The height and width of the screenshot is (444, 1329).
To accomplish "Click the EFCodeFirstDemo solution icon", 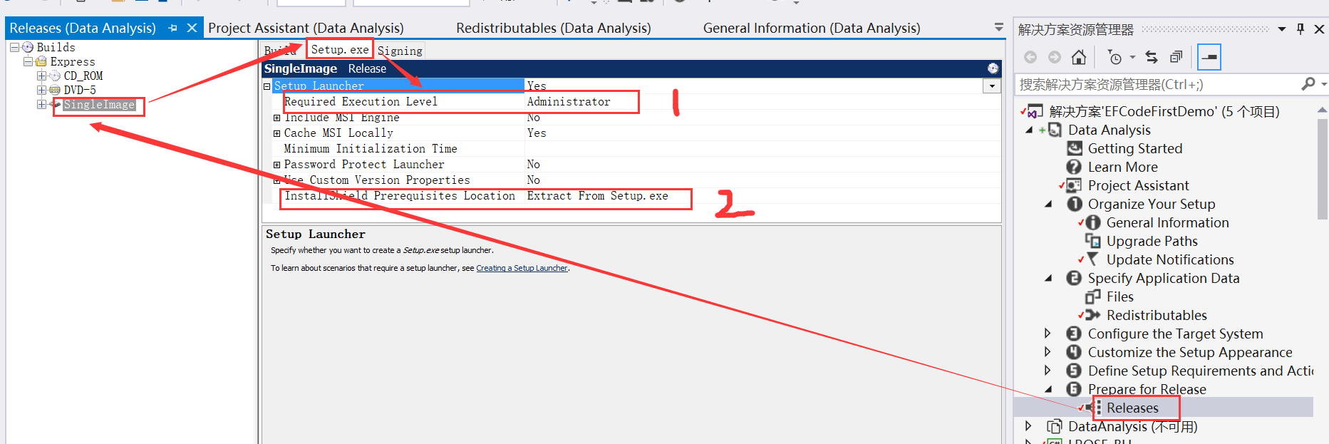I will [1035, 111].
